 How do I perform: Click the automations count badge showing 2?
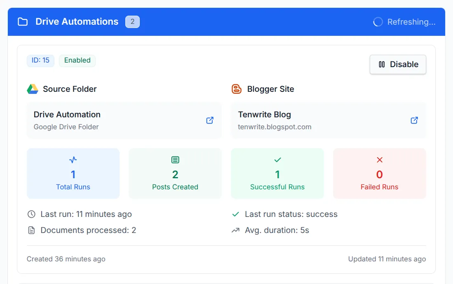pyautogui.click(x=132, y=22)
